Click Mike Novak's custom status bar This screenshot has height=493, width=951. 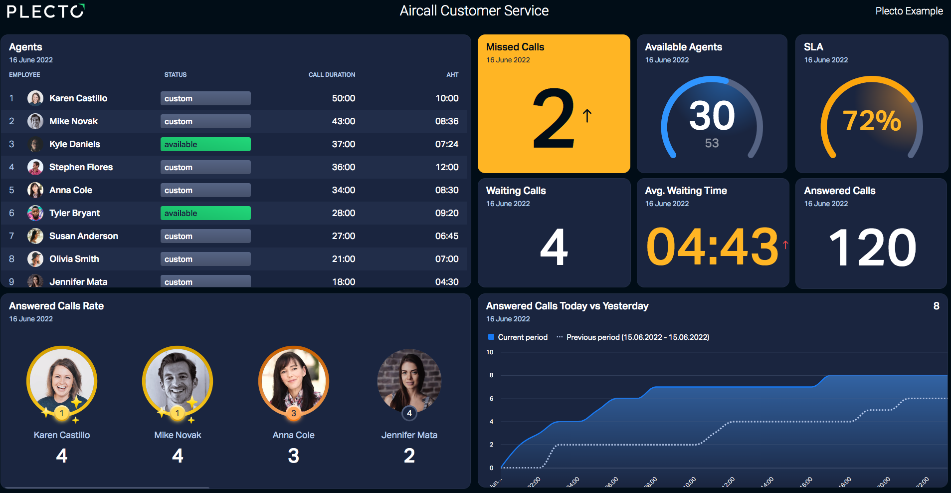pyautogui.click(x=205, y=121)
